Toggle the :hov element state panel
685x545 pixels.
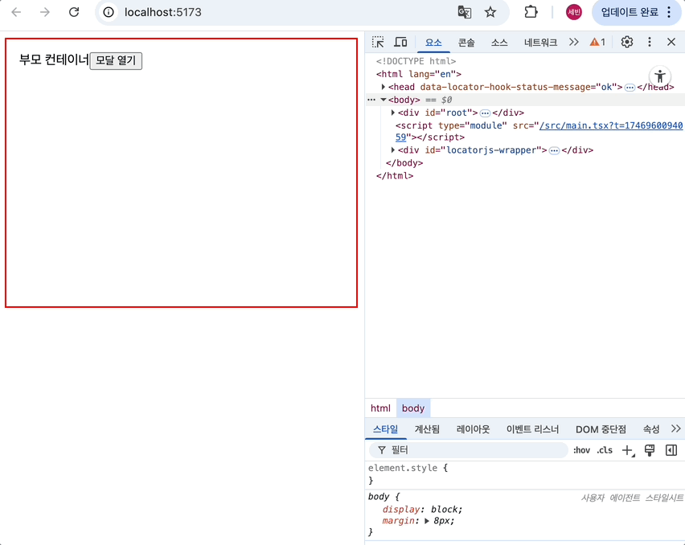click(581, 450)
